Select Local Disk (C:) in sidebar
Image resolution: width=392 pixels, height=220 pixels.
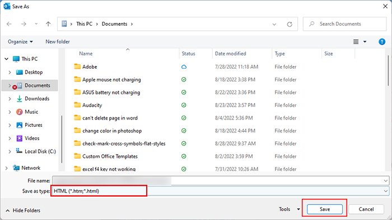click(x=40, y=151)
